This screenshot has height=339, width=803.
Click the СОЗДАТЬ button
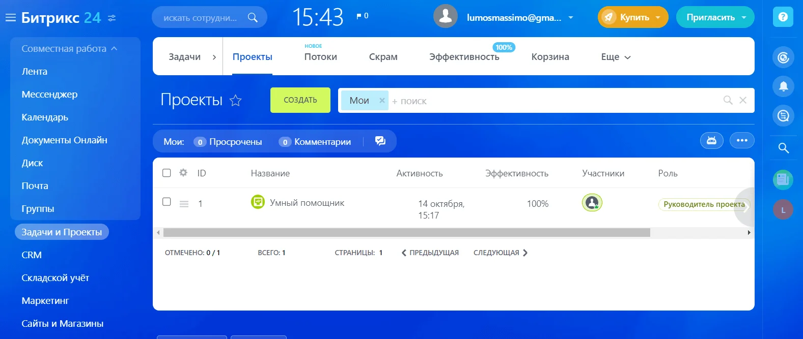300,100
